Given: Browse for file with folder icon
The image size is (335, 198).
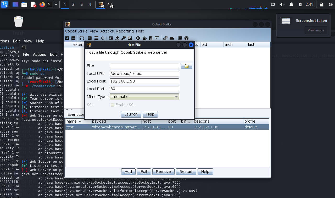Looking at the screenshot, I should [187, 66].
